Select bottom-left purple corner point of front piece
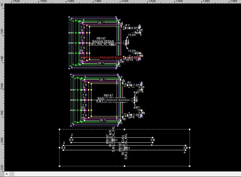This screenshot has width=241, height=177. tap(69, 68)
